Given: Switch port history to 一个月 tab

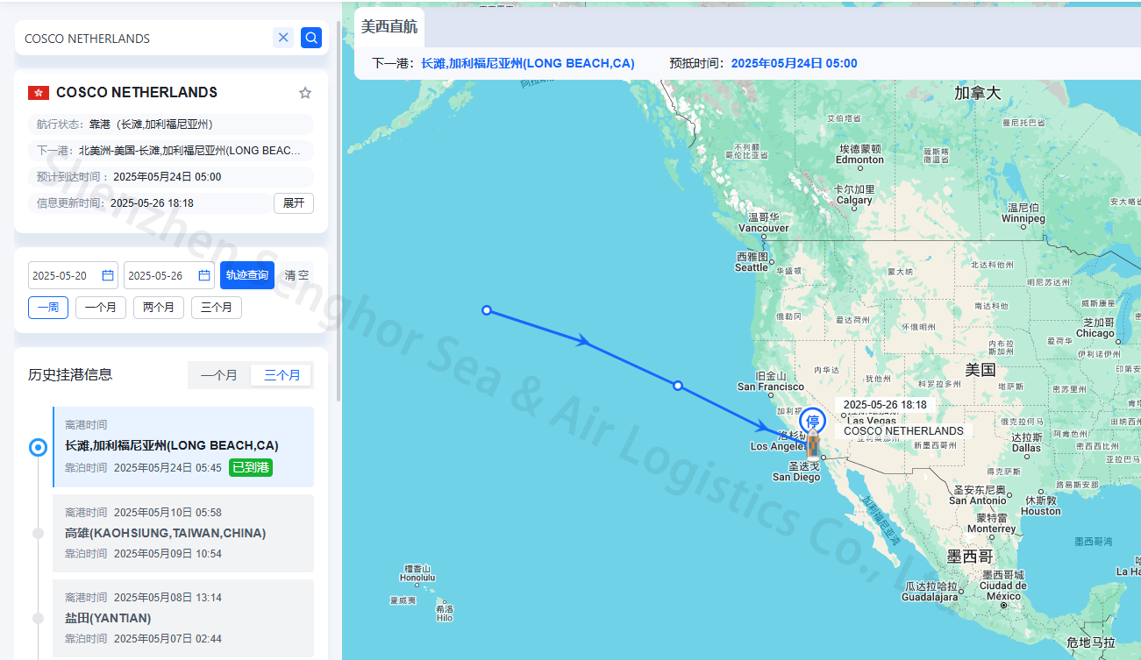Looking at the screenshot, I should pos(219,375).
